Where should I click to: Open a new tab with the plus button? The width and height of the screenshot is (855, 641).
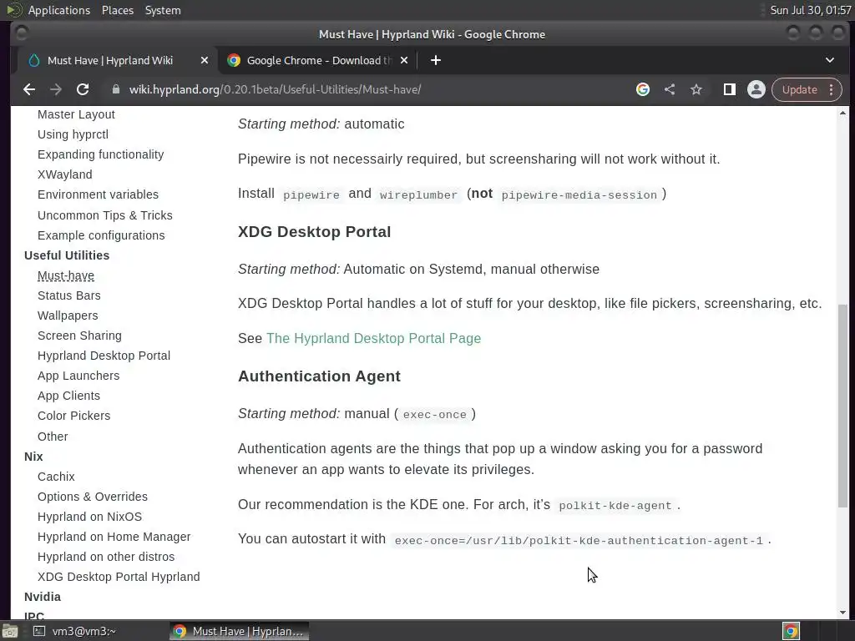pyautogui.click(x=436, y=60)
